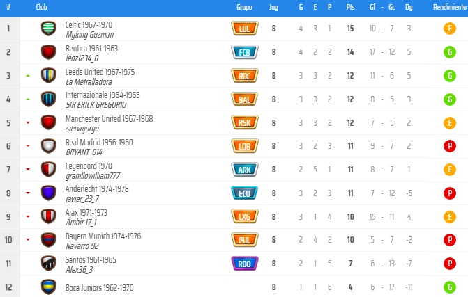Click Celtic's orange E performance indicator
The image size is (468, 297).
[x=449, y=29]
